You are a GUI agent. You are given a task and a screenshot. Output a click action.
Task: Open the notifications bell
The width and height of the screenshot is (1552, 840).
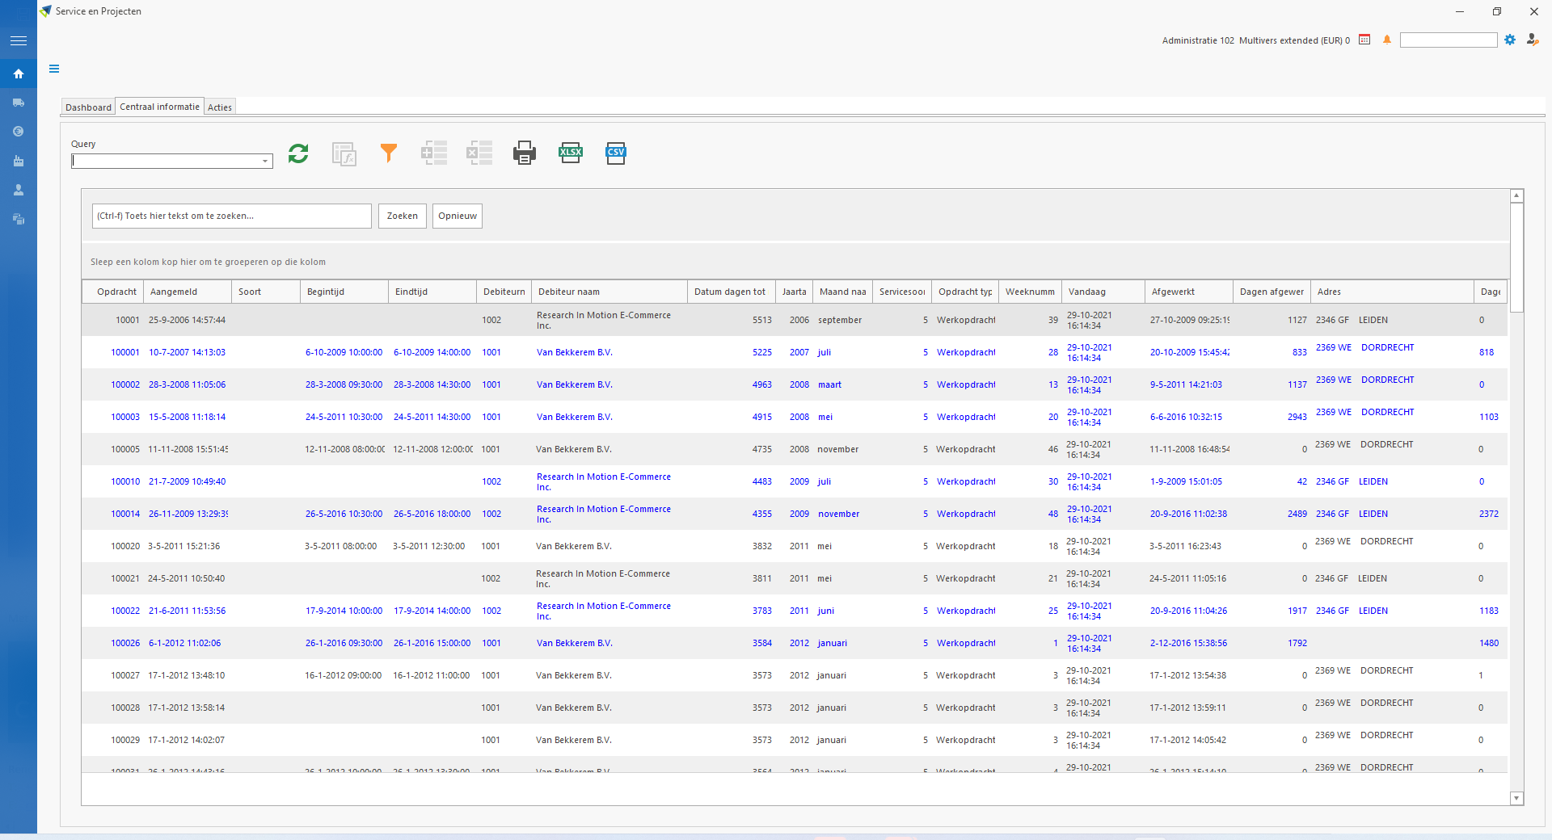pyautogui.click(x=1387, y=40)
